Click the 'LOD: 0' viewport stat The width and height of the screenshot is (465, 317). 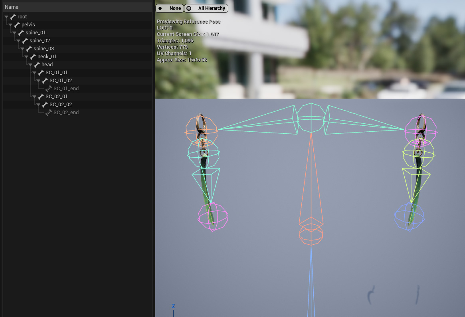(164, 28)
